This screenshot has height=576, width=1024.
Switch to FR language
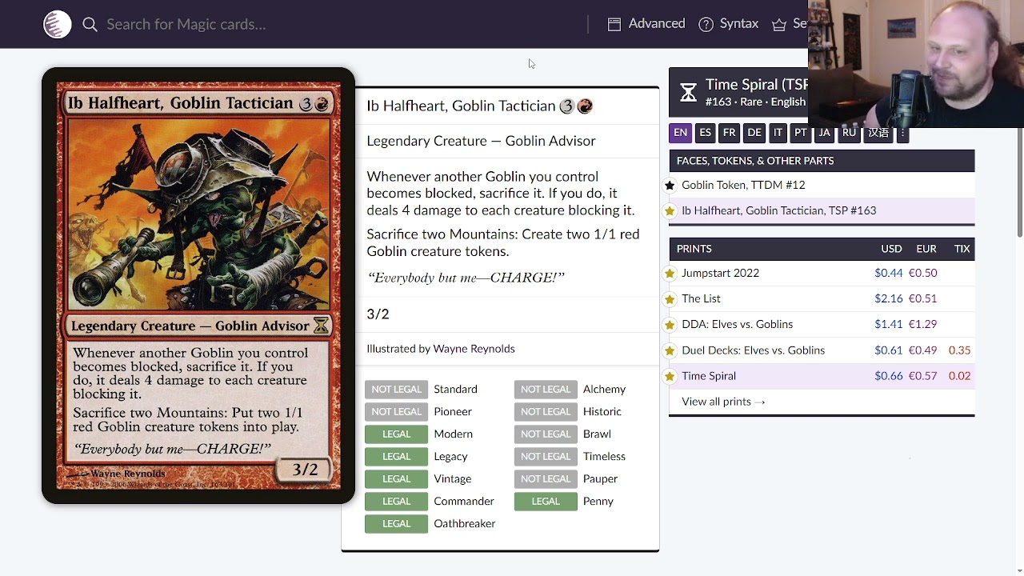coord(729,133)
